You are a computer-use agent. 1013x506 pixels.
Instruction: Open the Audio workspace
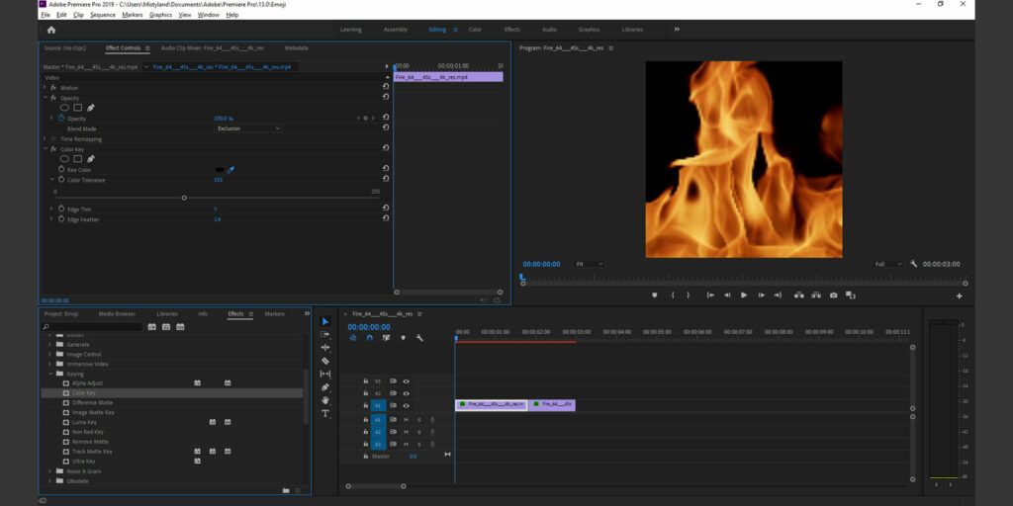549,30
